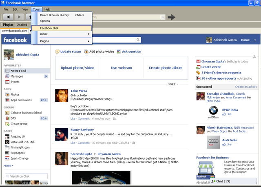Click Ask question link
The image size is (261, 187).
[131, 52]
